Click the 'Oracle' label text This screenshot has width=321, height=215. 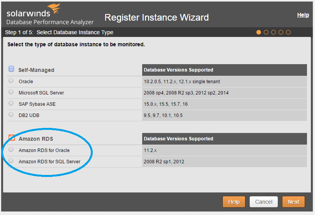[26, 82]
